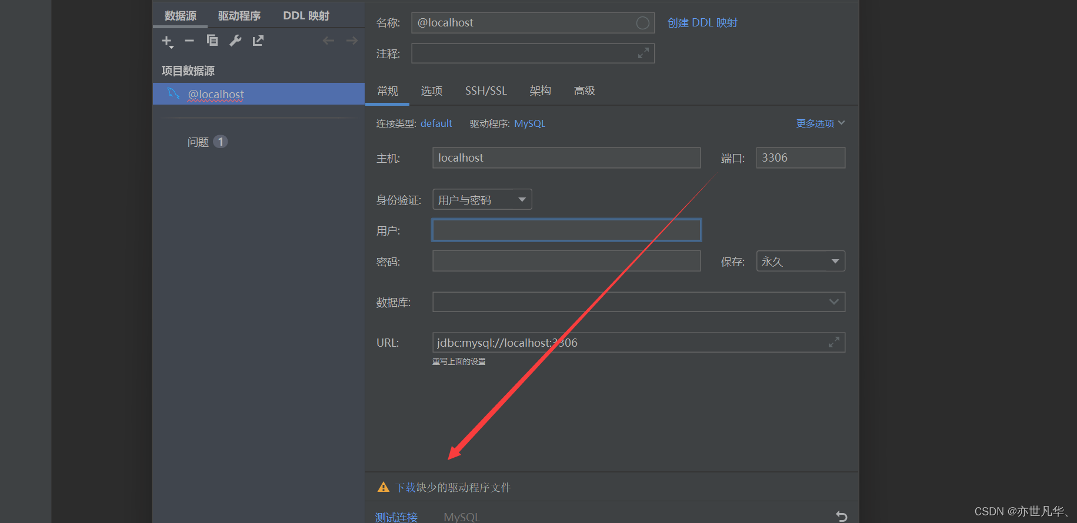Click the 项目数据源 heading

click(x=188, y=71)
